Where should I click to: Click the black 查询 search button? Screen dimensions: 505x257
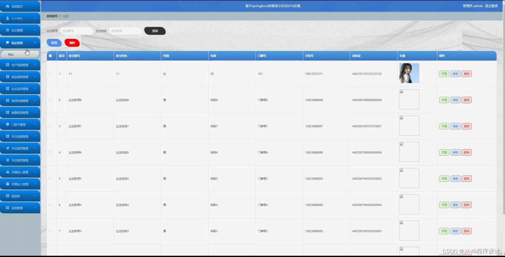[155, 31]
